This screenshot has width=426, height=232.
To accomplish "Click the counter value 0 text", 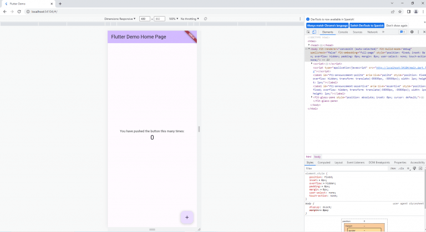I will click(152, 137).
